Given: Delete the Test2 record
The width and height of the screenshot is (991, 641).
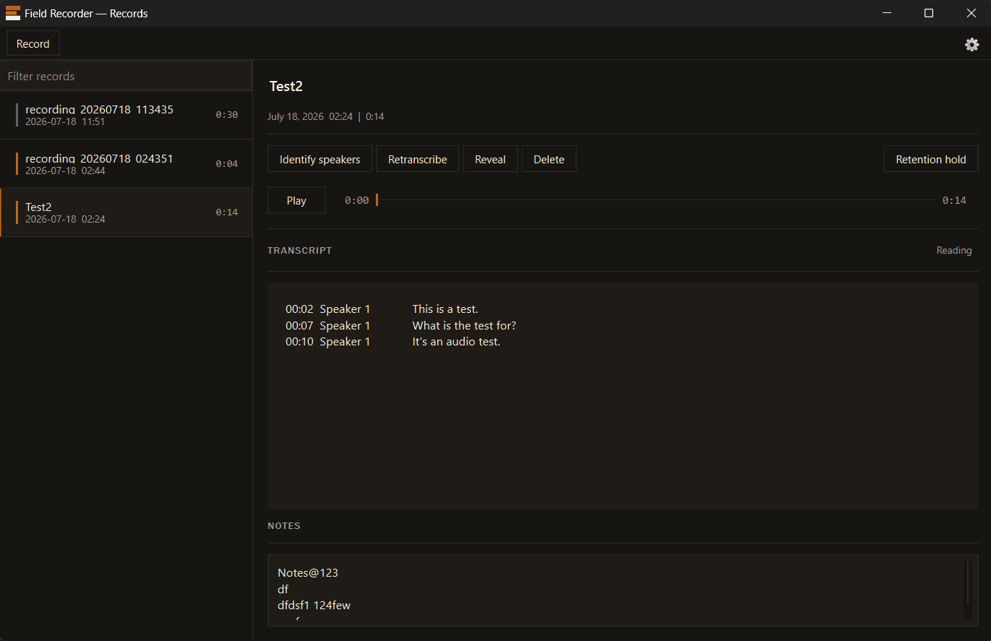Looking at the screenshot, I should pos(549,159).
